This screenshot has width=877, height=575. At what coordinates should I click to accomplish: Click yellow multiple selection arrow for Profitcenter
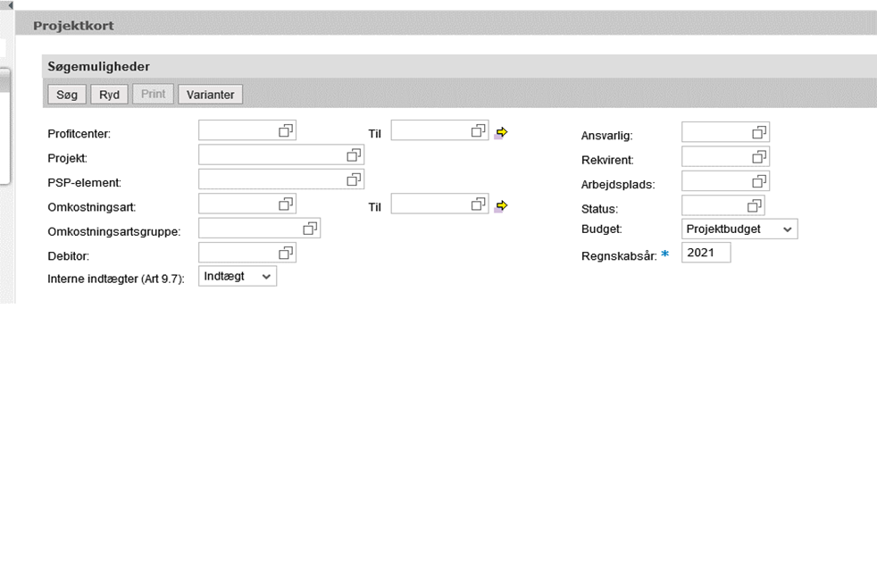(x=502, y=132)
